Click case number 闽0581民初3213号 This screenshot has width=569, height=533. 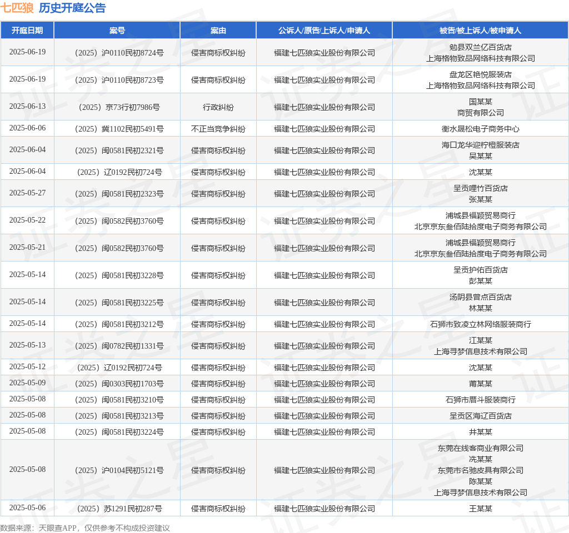pyautogui.click(x=119, y=416)
